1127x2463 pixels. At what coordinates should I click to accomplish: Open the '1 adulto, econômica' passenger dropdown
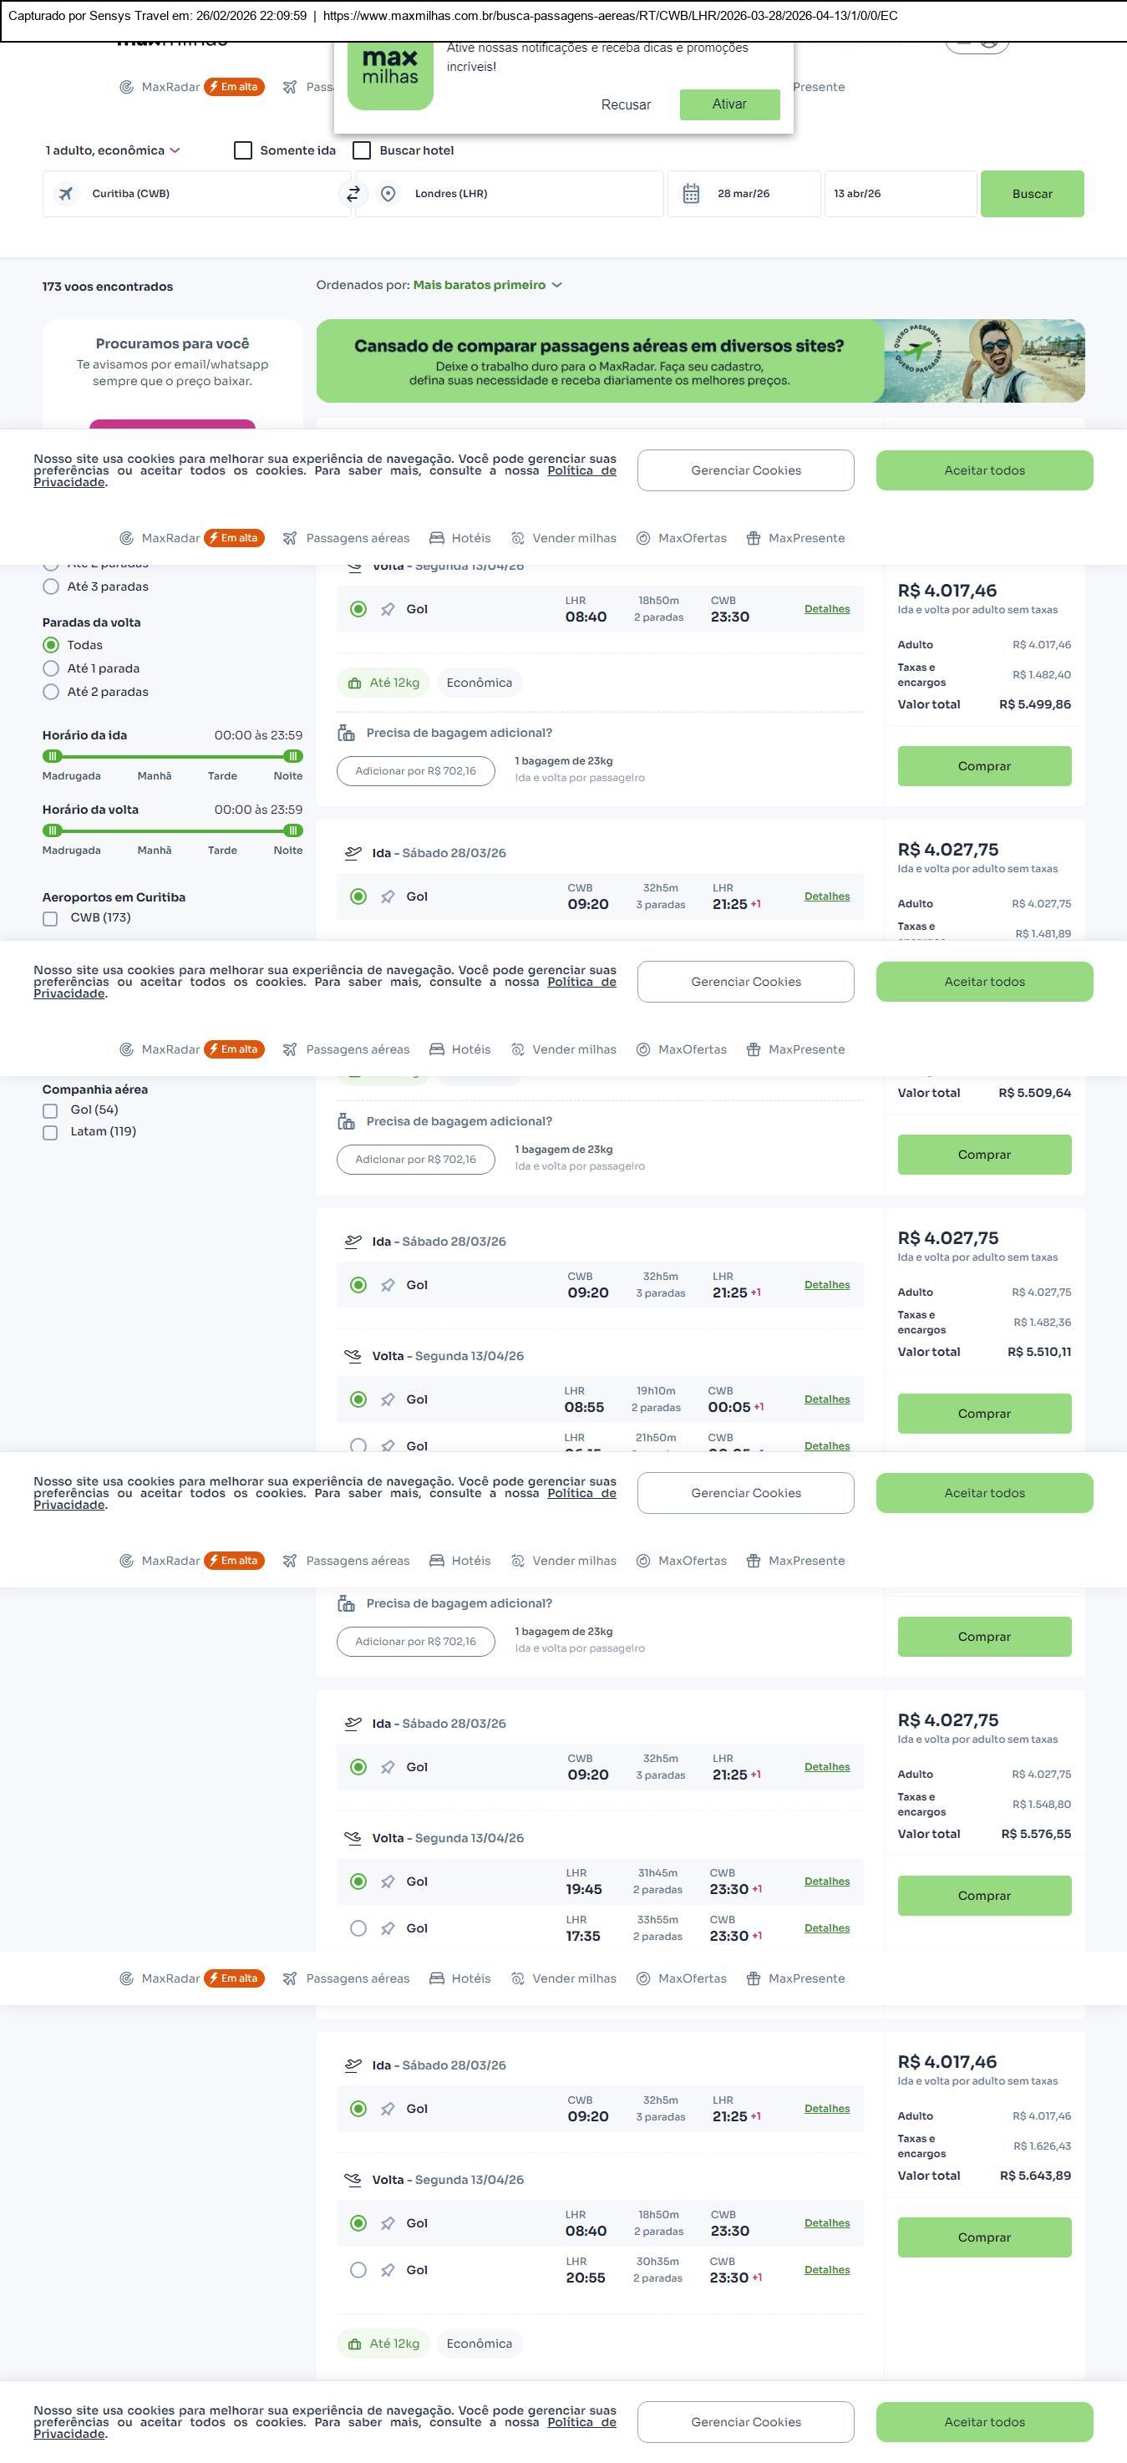pos(113,150)
